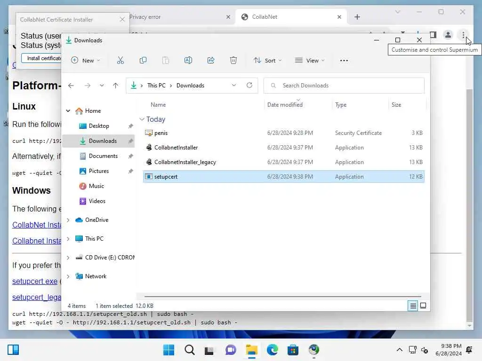Open the See more three-dots menu in Explorer
The height and width of the screenshot is (361, 482).
point(344,61)
